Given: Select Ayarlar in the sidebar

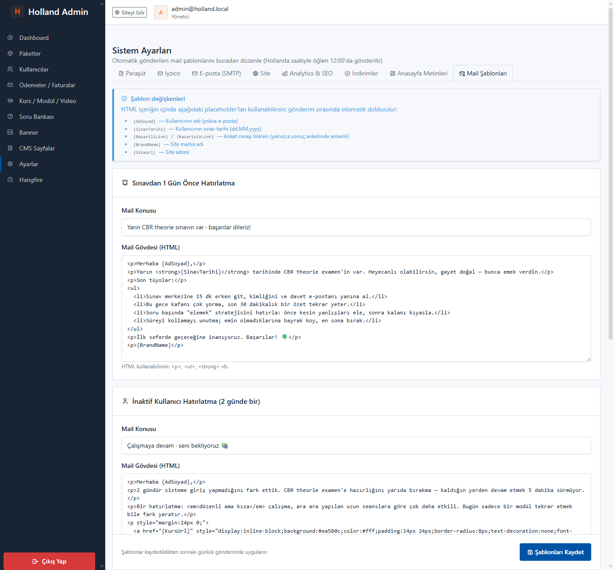Looking at the screenshot, I should click(x=53, y=164).
